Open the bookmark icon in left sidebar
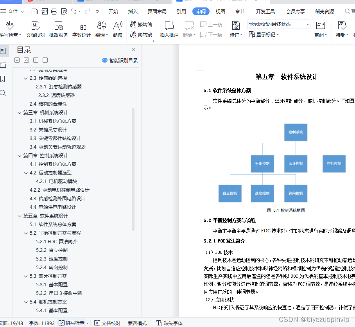 coord(3,79)
